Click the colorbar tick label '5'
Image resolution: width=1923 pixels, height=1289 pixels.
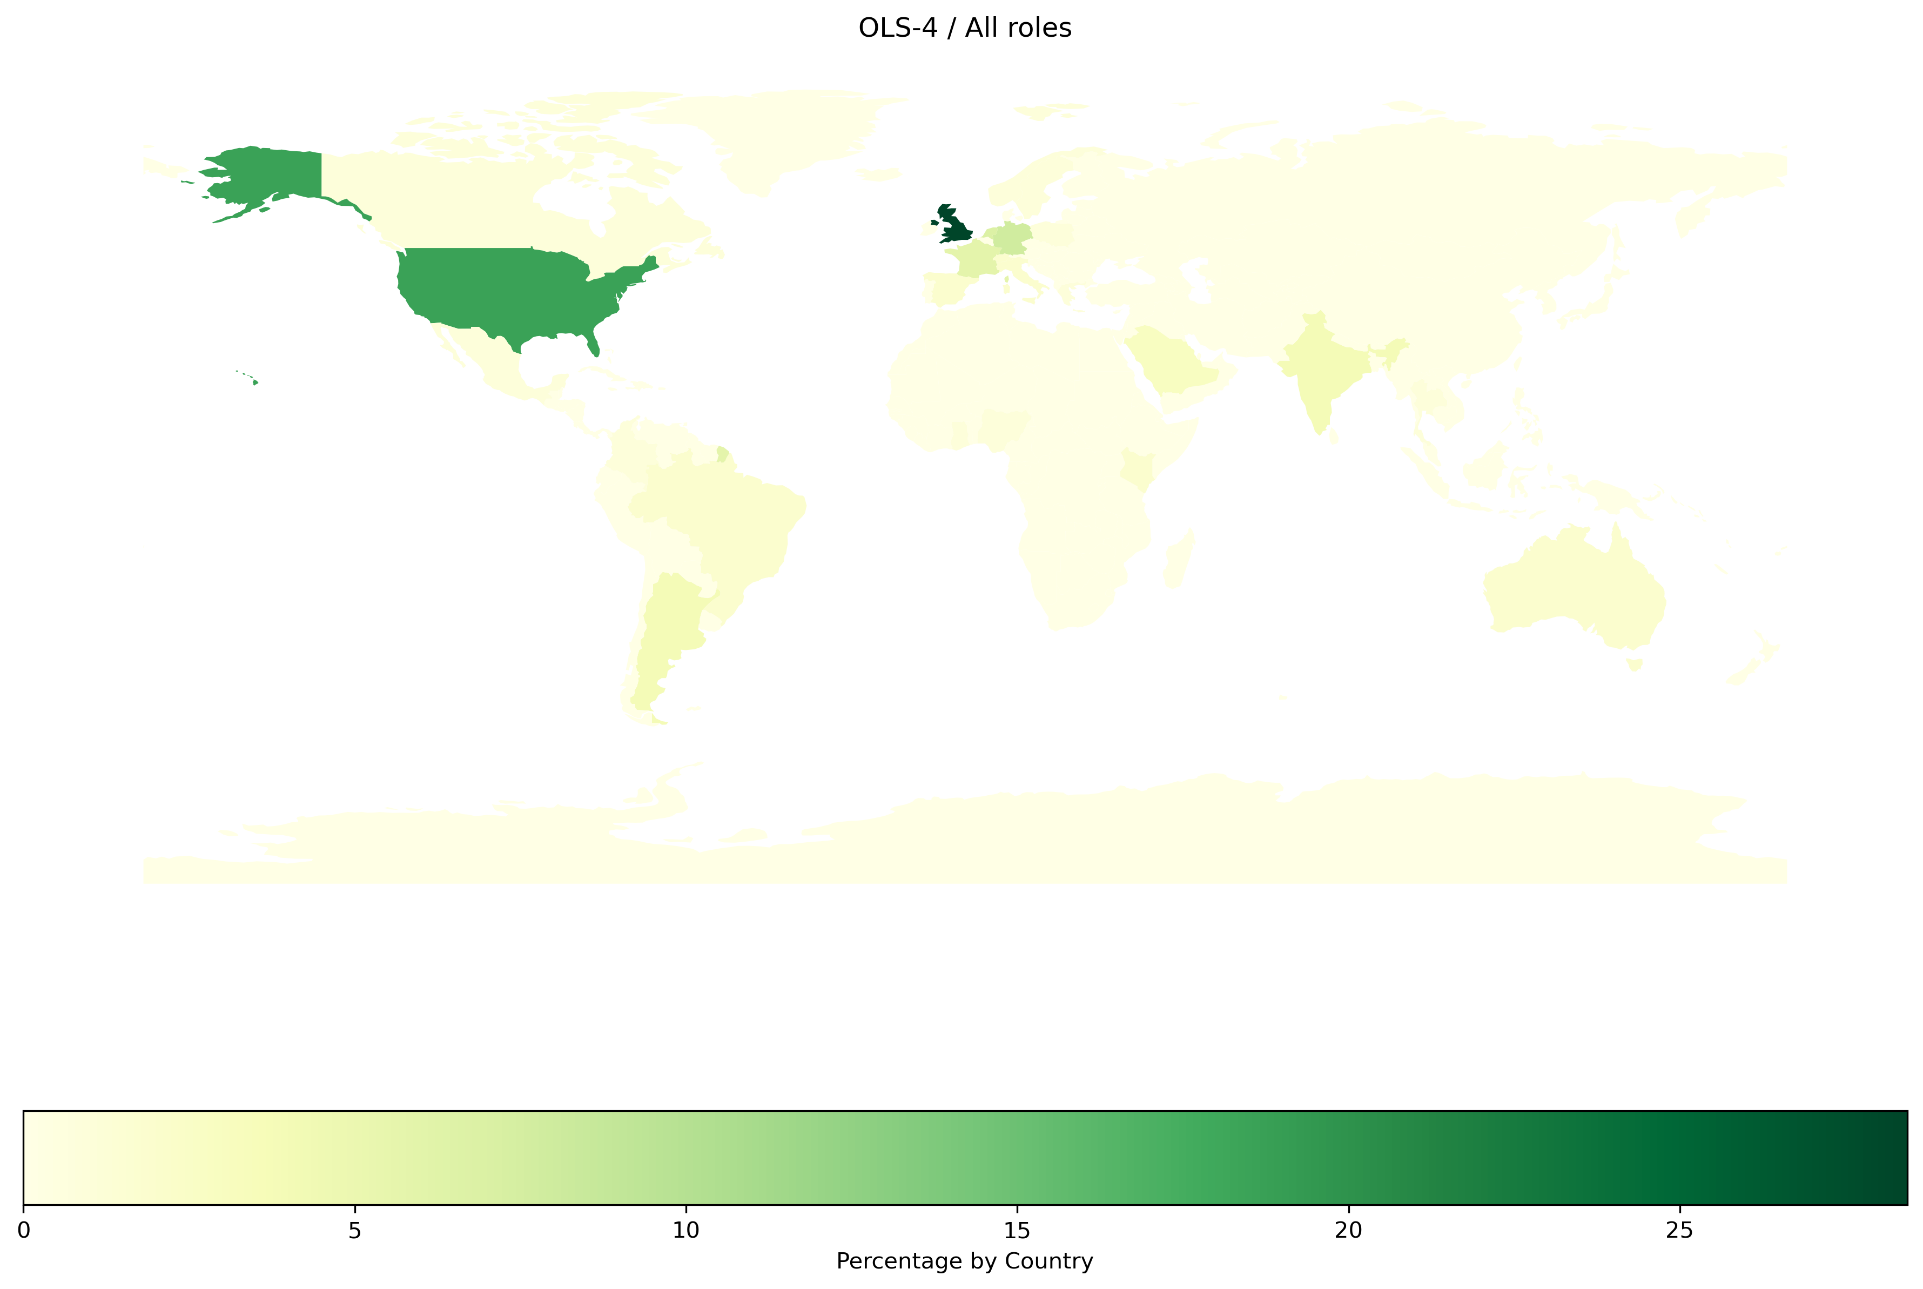click(x=355, y=1230)
